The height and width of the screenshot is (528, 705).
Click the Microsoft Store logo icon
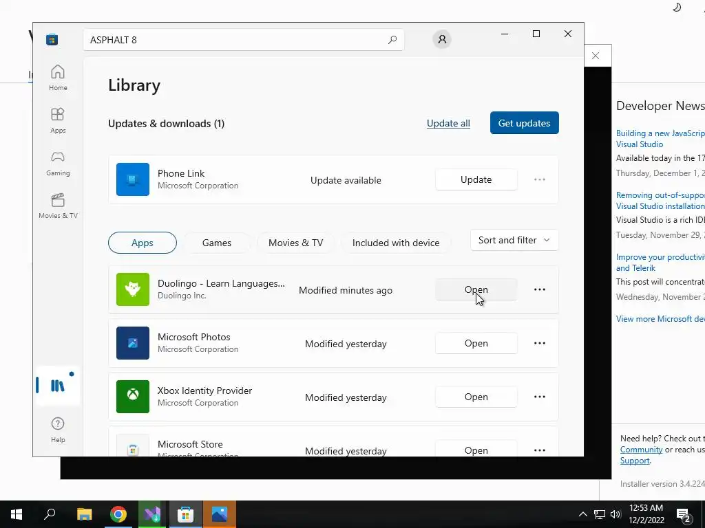coord(52,39)
